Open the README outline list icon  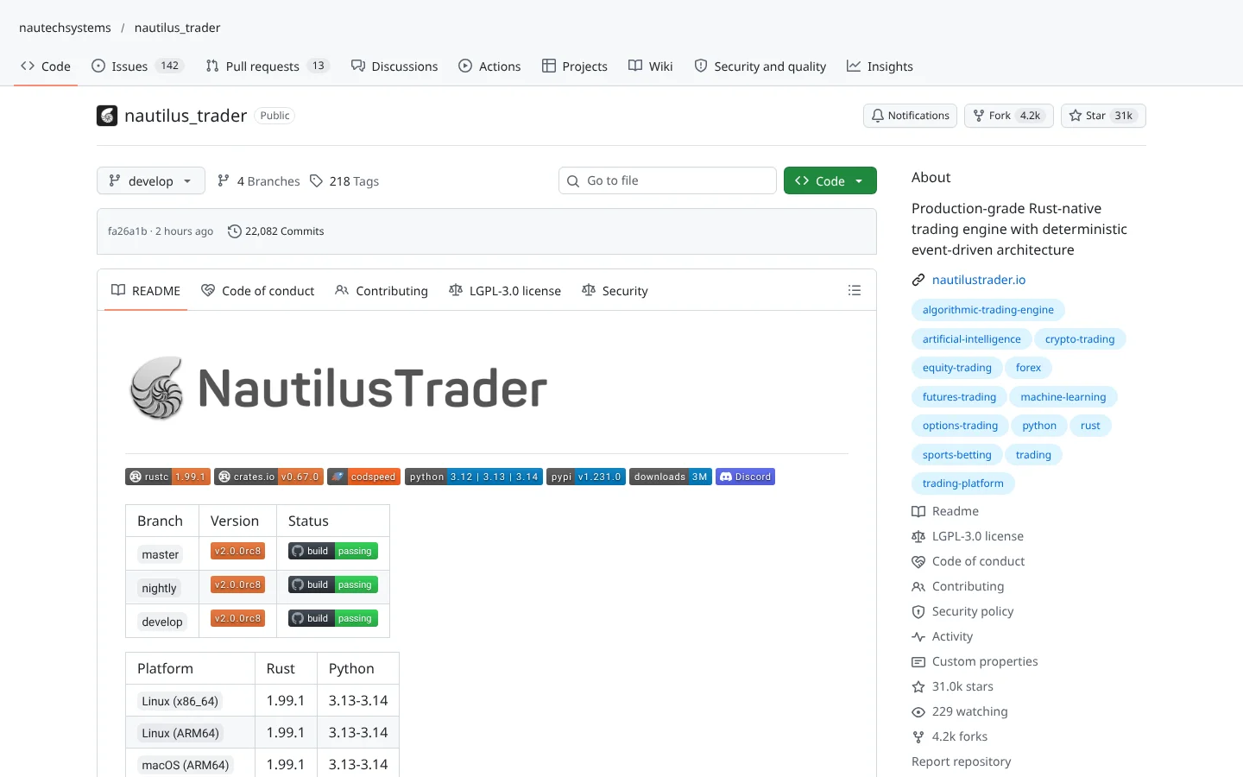click(x=855, y=291)
